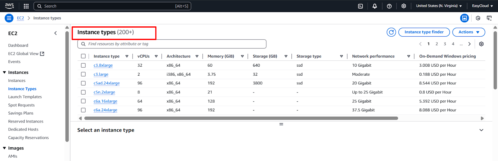This screenshot has height=161, width=498.
Task: Open table preferences gear icon
Action: (x=481, y=44)
